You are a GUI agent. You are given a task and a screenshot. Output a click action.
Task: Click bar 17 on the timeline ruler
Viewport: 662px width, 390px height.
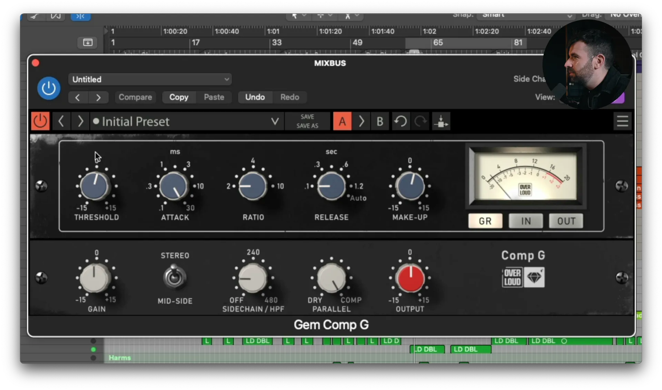click(x=196, y=42)
